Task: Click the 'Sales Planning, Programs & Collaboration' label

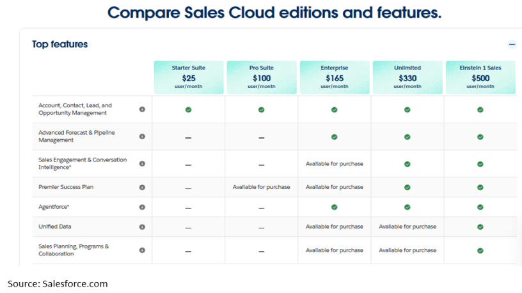Action: pos(74,250)
